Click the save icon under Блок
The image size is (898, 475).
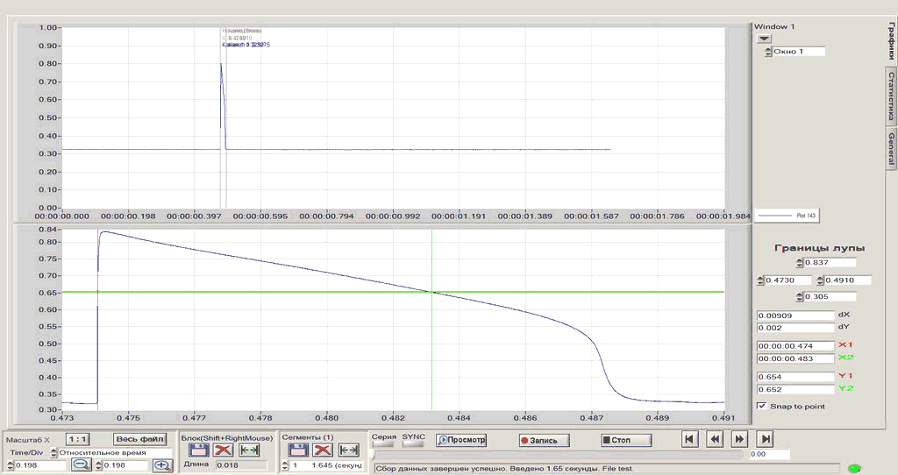tap(199, 450)
